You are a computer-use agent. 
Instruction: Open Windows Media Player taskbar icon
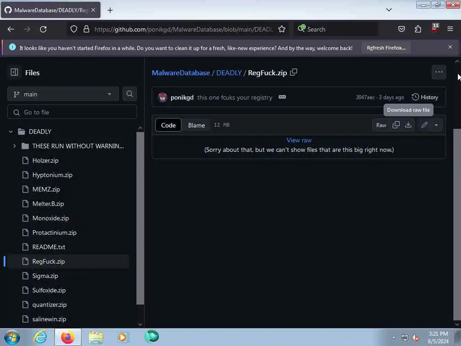tap(123, 337)
